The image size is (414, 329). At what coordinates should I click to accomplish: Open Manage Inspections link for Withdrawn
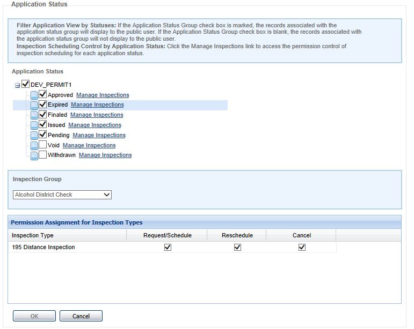tap(105, 155)
